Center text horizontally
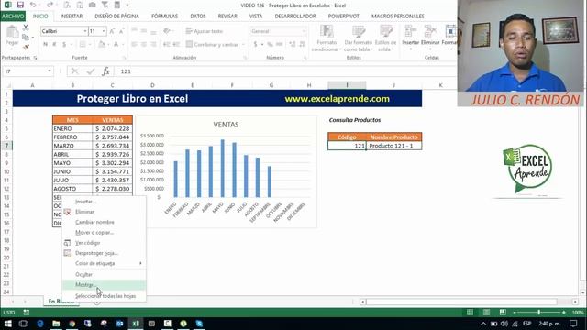Viewport: 587px width, 330px height. 144,45
